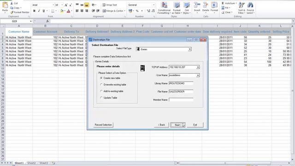Switch to the Sheet3 tab

pyautogui.click(x=44, y=163)
